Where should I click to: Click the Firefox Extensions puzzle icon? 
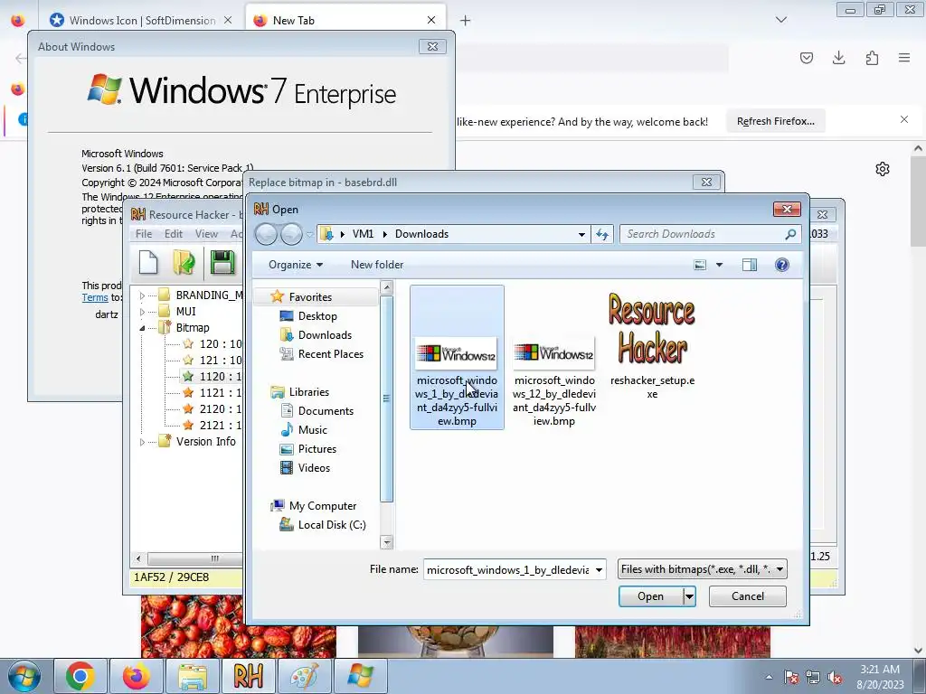click(x=872, y=58)
